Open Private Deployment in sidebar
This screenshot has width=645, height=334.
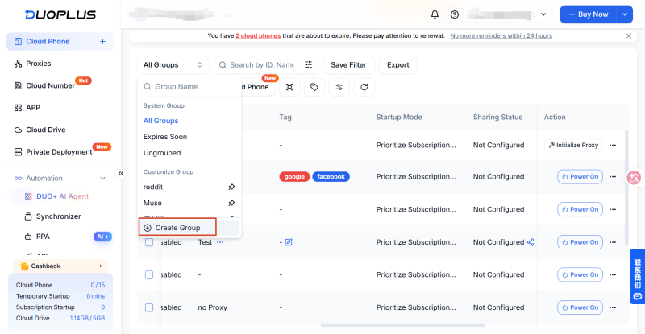(x=60, y=152)
